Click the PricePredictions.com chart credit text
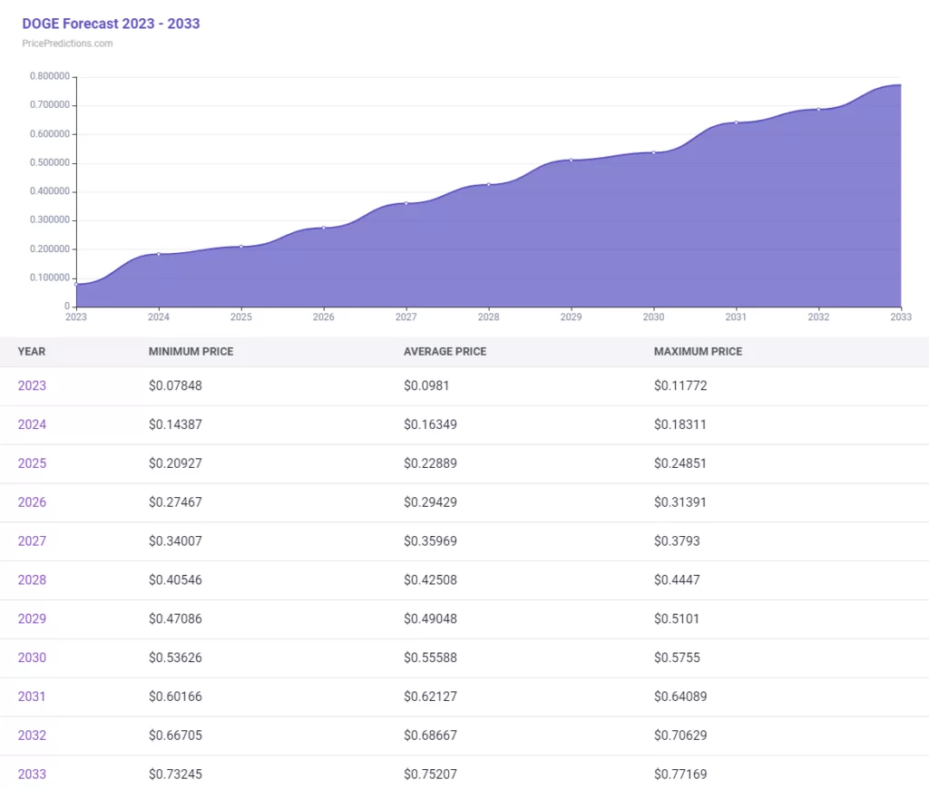929x789 pixels. pyautogui.click(x=67, y=44)
